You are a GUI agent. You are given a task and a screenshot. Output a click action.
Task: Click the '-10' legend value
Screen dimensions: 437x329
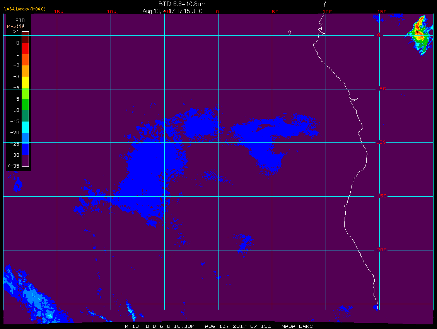click(15, 110)
